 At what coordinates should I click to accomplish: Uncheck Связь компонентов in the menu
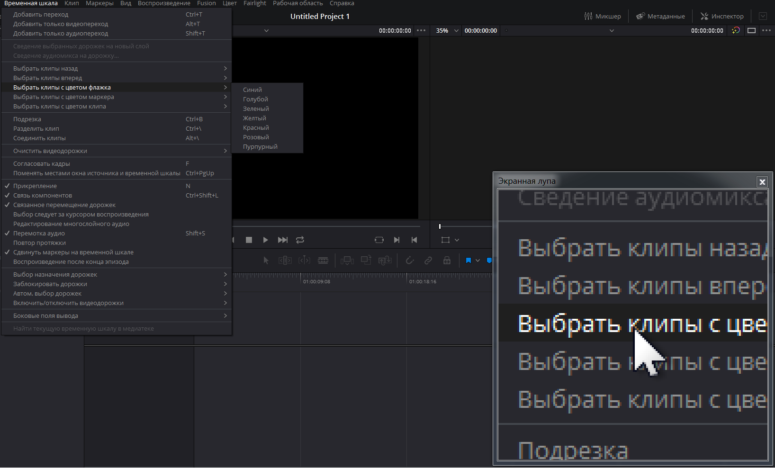tap(43, 196)
